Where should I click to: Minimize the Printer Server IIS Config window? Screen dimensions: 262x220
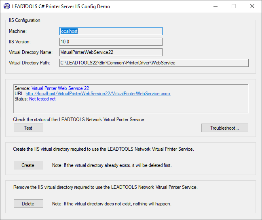coord(216,6)
